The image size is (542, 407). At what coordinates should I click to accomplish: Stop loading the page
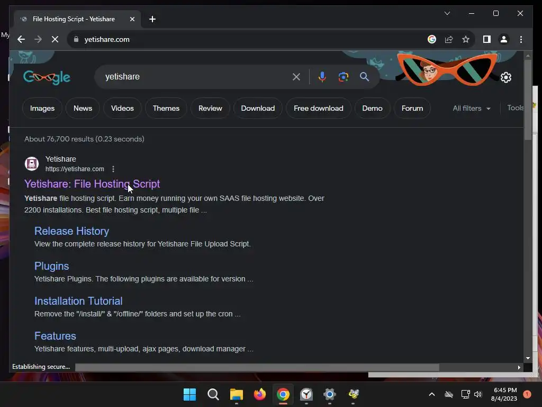pos(55,39)
